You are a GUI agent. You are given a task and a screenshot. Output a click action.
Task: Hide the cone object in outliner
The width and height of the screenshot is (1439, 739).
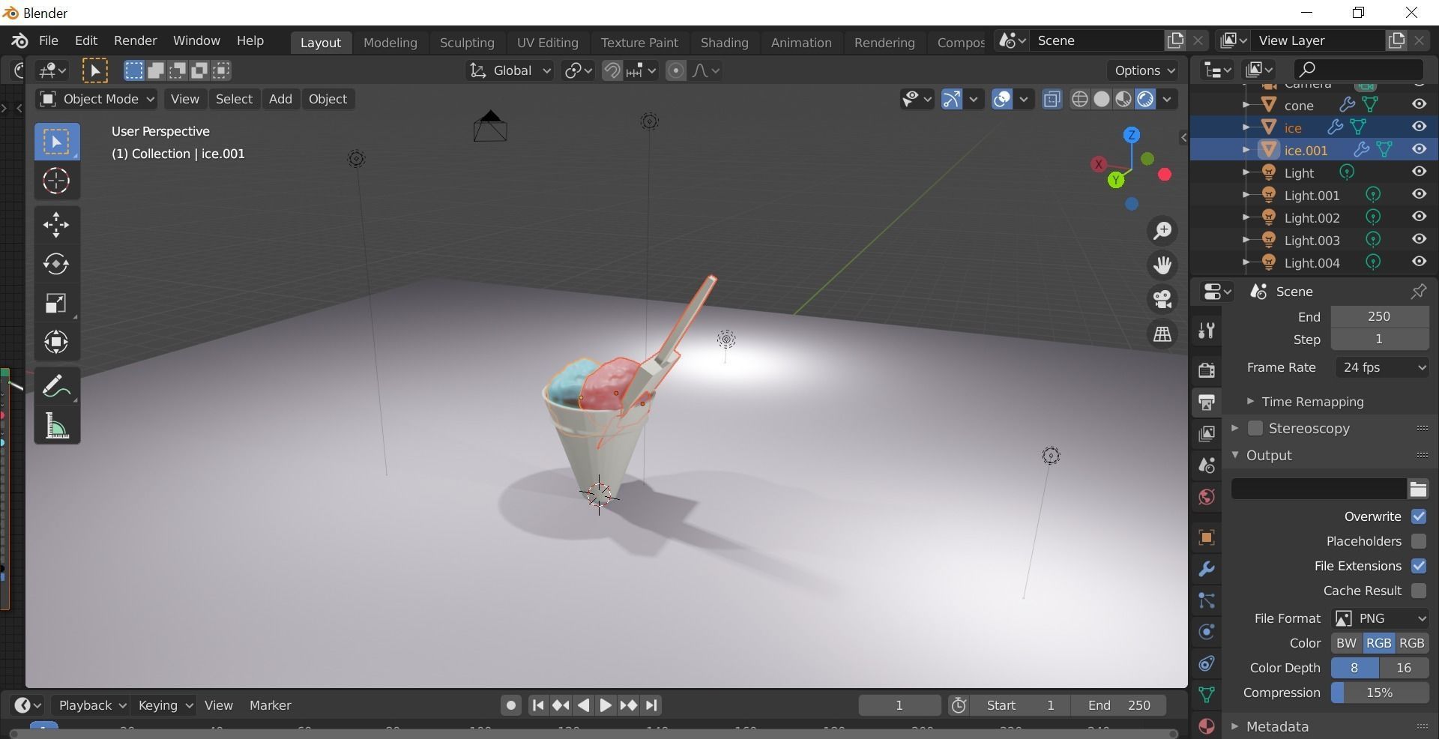tap(1419, 105)
